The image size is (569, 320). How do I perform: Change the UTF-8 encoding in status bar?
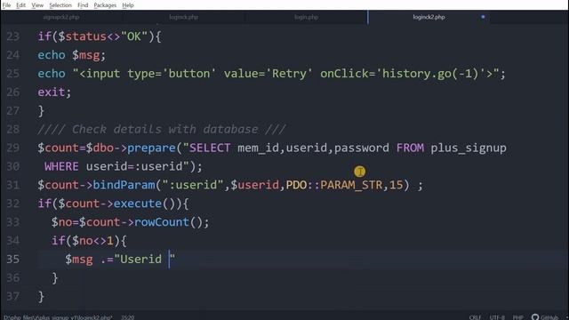tap(497, 317)
